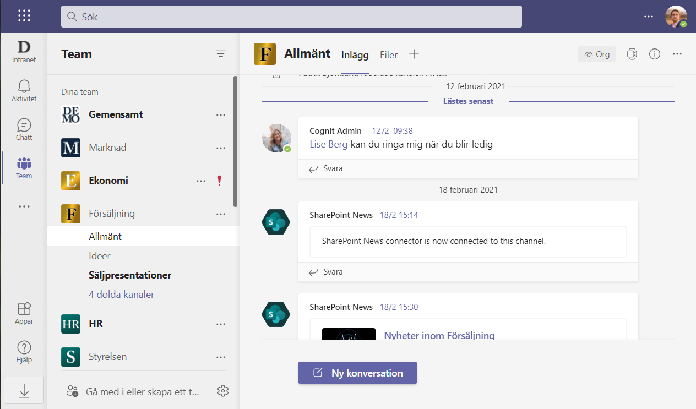Expand 4 dolda kanaler list
Screen dimensions: 696x409
121,295
